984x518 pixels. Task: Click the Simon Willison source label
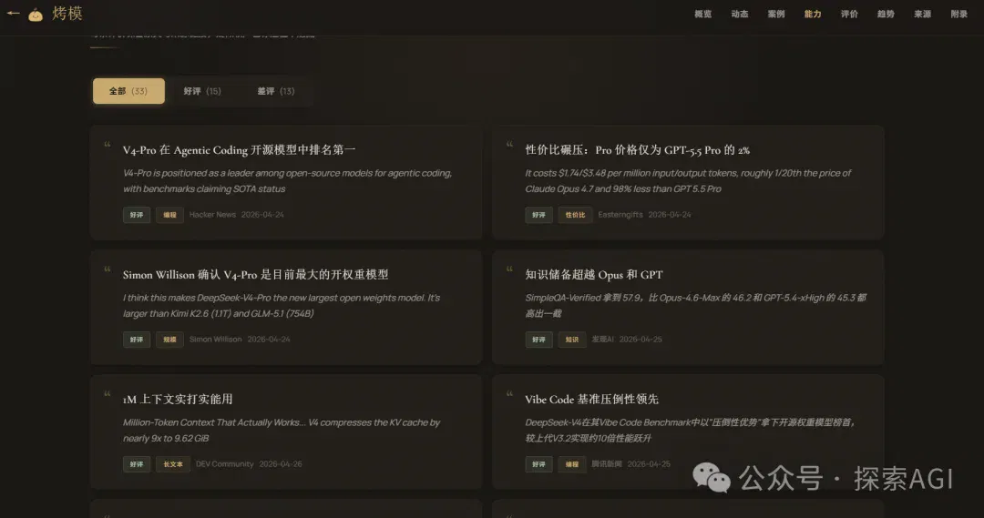(x=215, y=340)
